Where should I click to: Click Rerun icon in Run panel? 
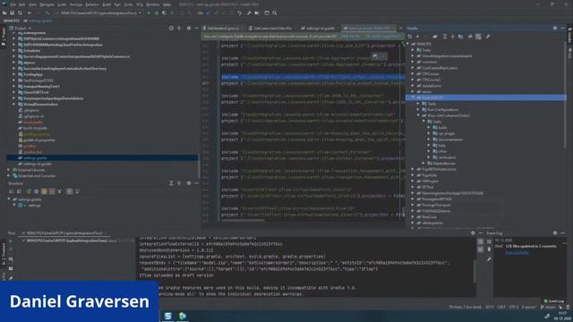[x=11, y=241]
